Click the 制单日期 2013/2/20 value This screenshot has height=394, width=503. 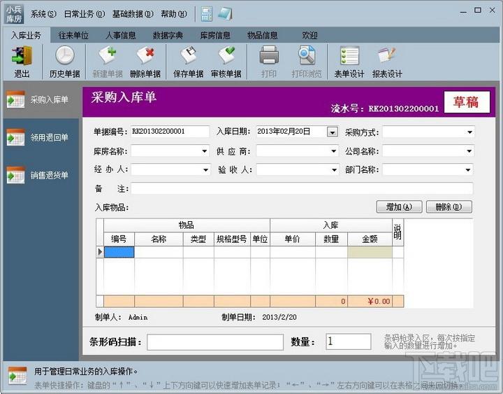click(279, 318)
